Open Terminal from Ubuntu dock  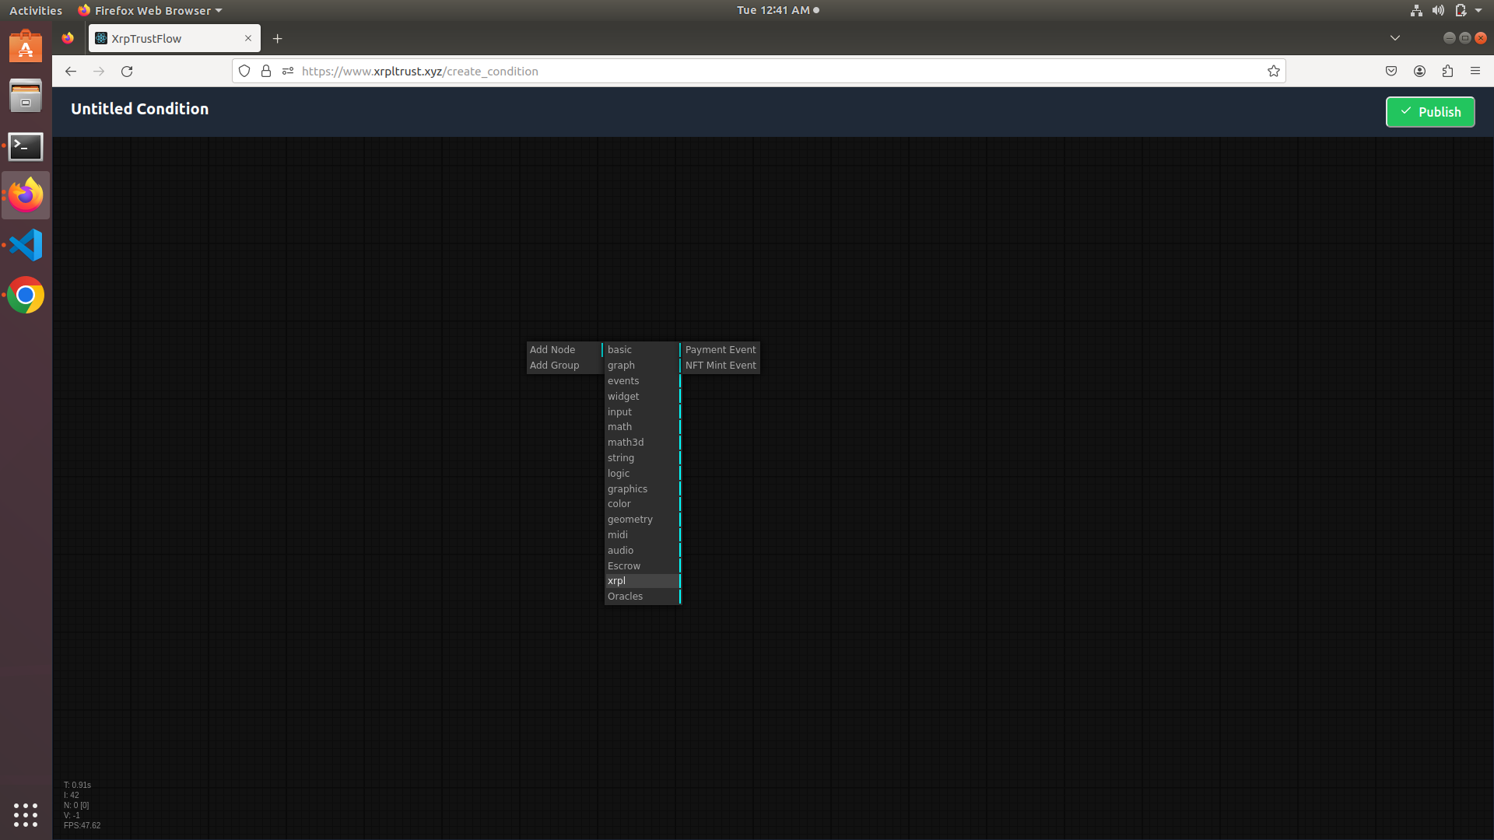26,146
